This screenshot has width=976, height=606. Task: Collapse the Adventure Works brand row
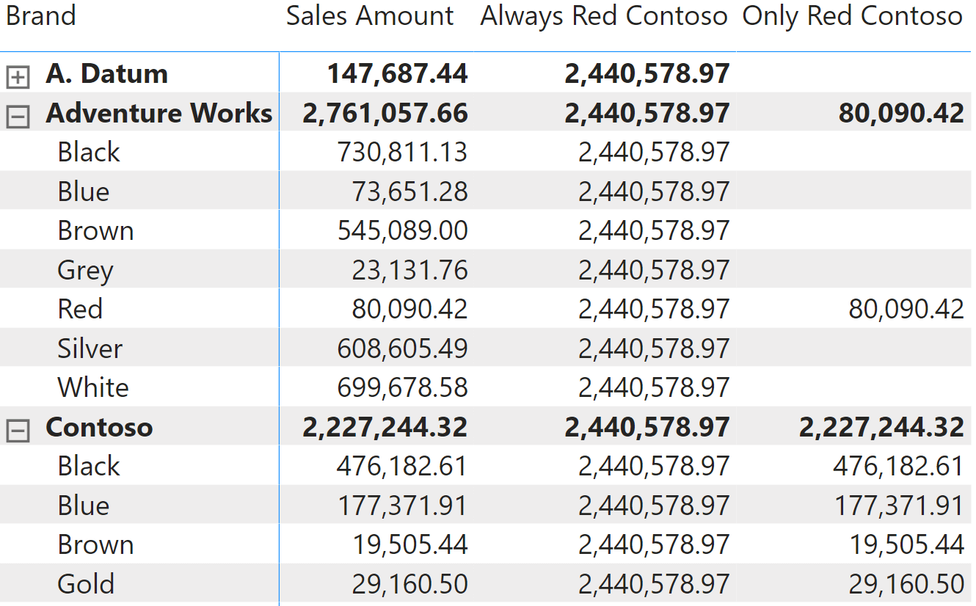click(18, 117)
